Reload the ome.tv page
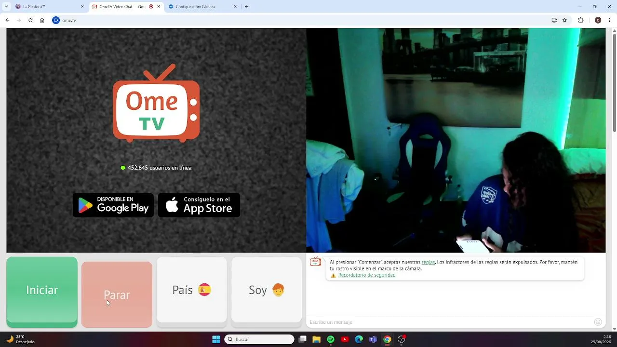 tap(30, 20)
